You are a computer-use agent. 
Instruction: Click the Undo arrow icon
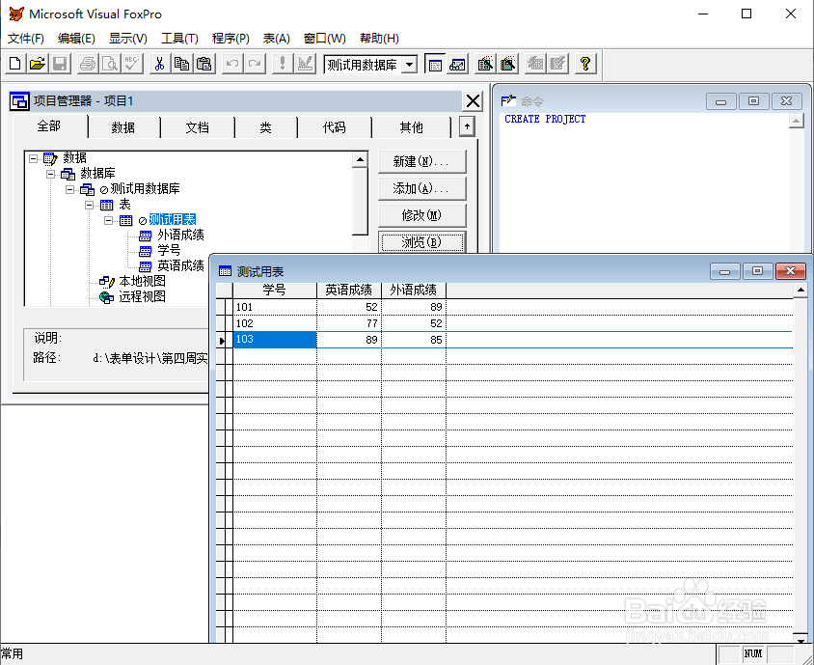[232, 64]
